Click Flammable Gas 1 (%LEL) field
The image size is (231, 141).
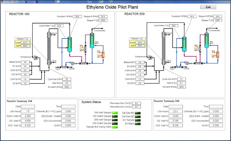click(x=136, y=103)
